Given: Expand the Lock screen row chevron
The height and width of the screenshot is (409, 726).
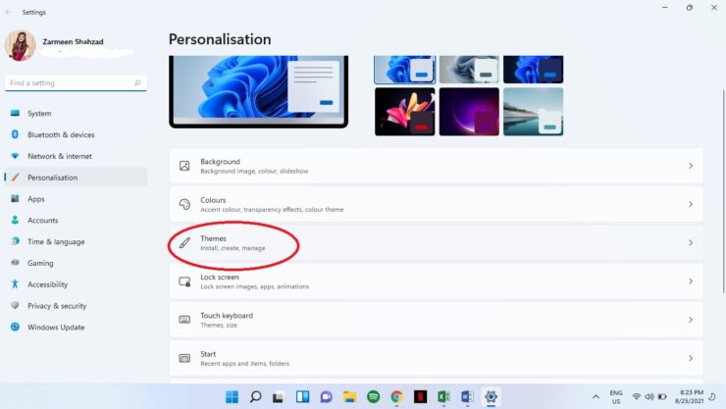Looking at the screenshot, I should point(690,281).
